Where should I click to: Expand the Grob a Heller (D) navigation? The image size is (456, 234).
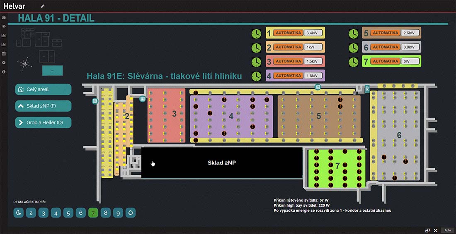(43, 122)
